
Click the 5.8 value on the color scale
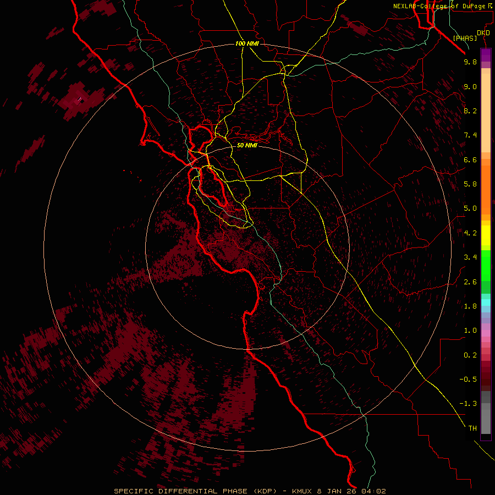tap(470, 184)
